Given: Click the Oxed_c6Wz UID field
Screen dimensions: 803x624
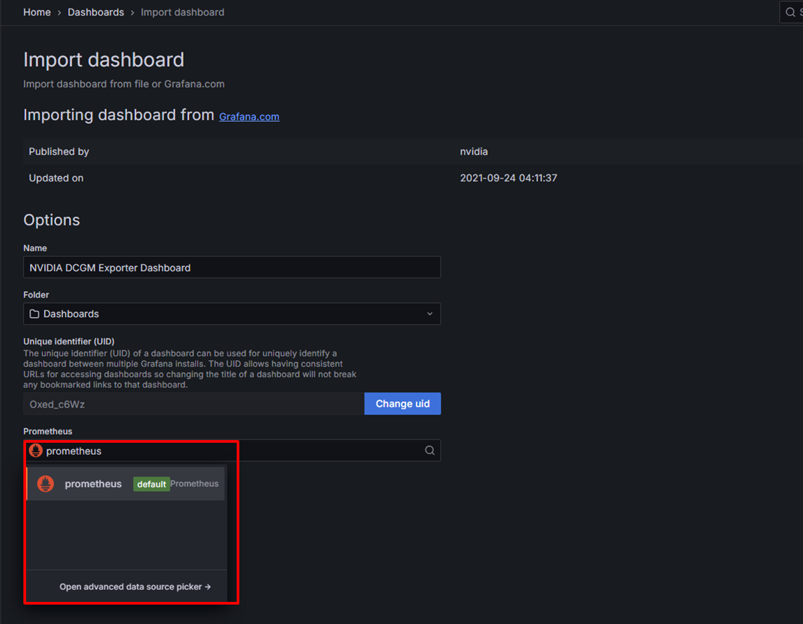Looking at the screenshot, I should pos(194,404).
